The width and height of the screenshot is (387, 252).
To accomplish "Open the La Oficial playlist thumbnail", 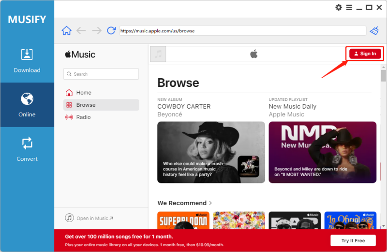I will [350, 221].
